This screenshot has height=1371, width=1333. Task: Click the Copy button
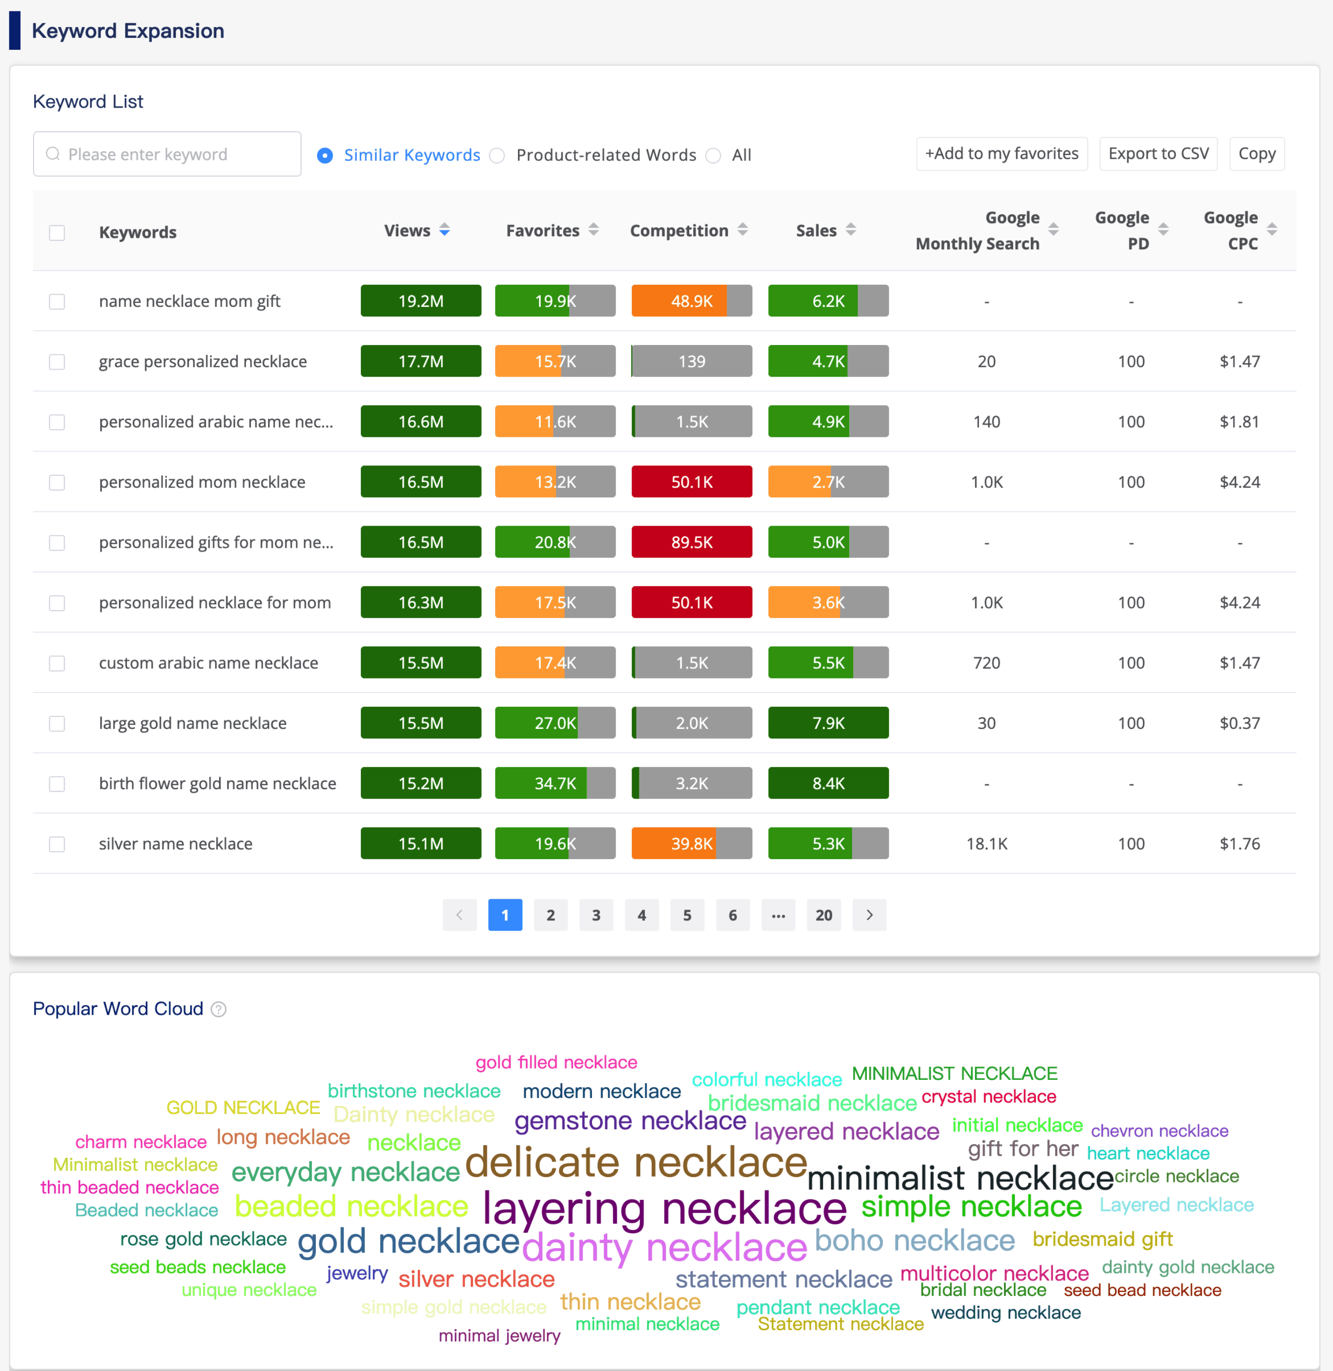(x=1256, y=153)
